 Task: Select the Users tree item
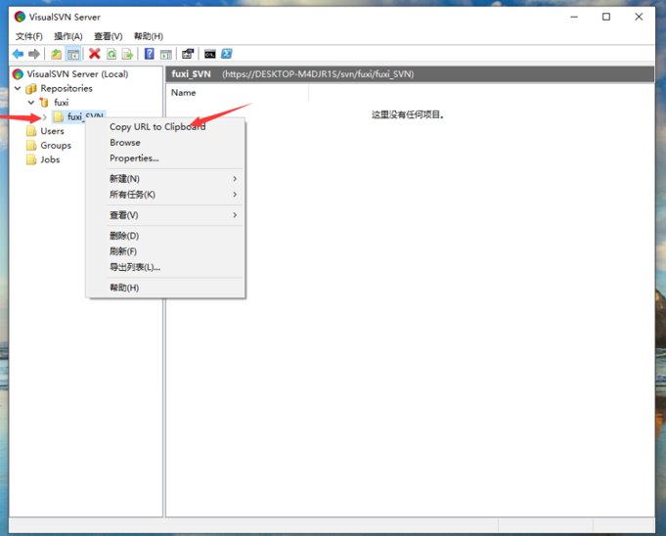coord(52,131)
